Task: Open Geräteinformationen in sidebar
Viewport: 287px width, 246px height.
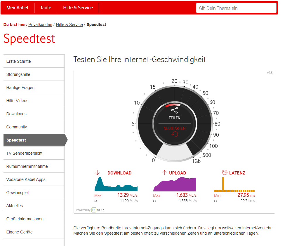Action: point(34,219)
